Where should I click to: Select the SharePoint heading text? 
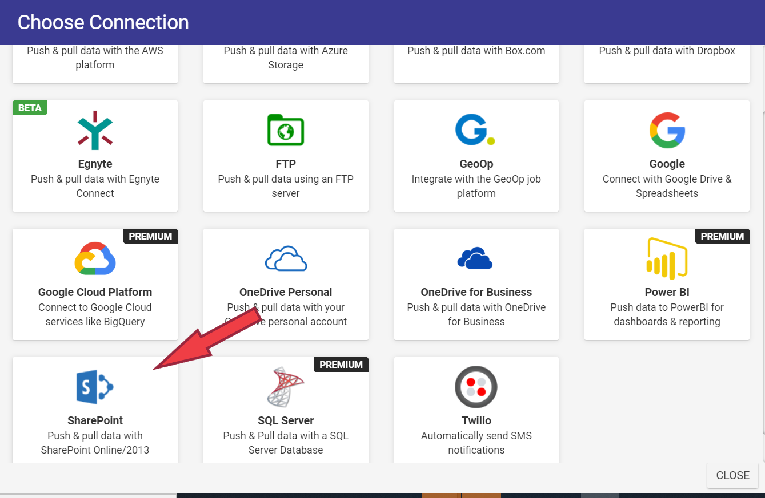[95, 420]
